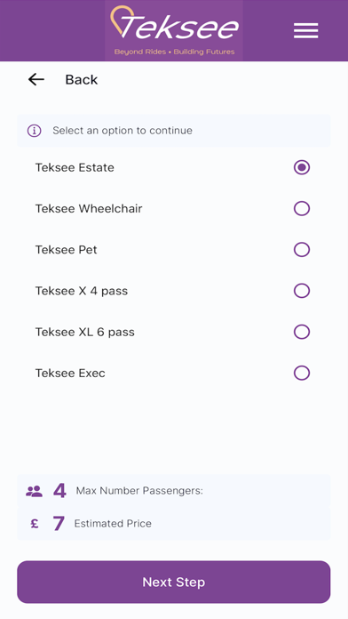
Task: Choose the Teksee XL 6 pass radio
Action: [302, 332]
